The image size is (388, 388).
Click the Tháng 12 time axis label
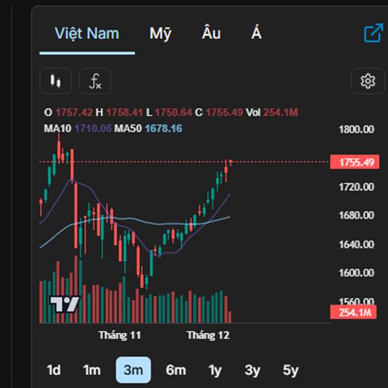(208, 336)
